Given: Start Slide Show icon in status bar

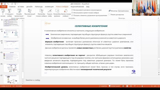Looking at the screenshot, I should click(135, 86).
